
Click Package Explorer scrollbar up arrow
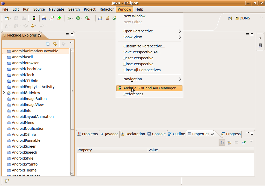click(x=72, y=50)
